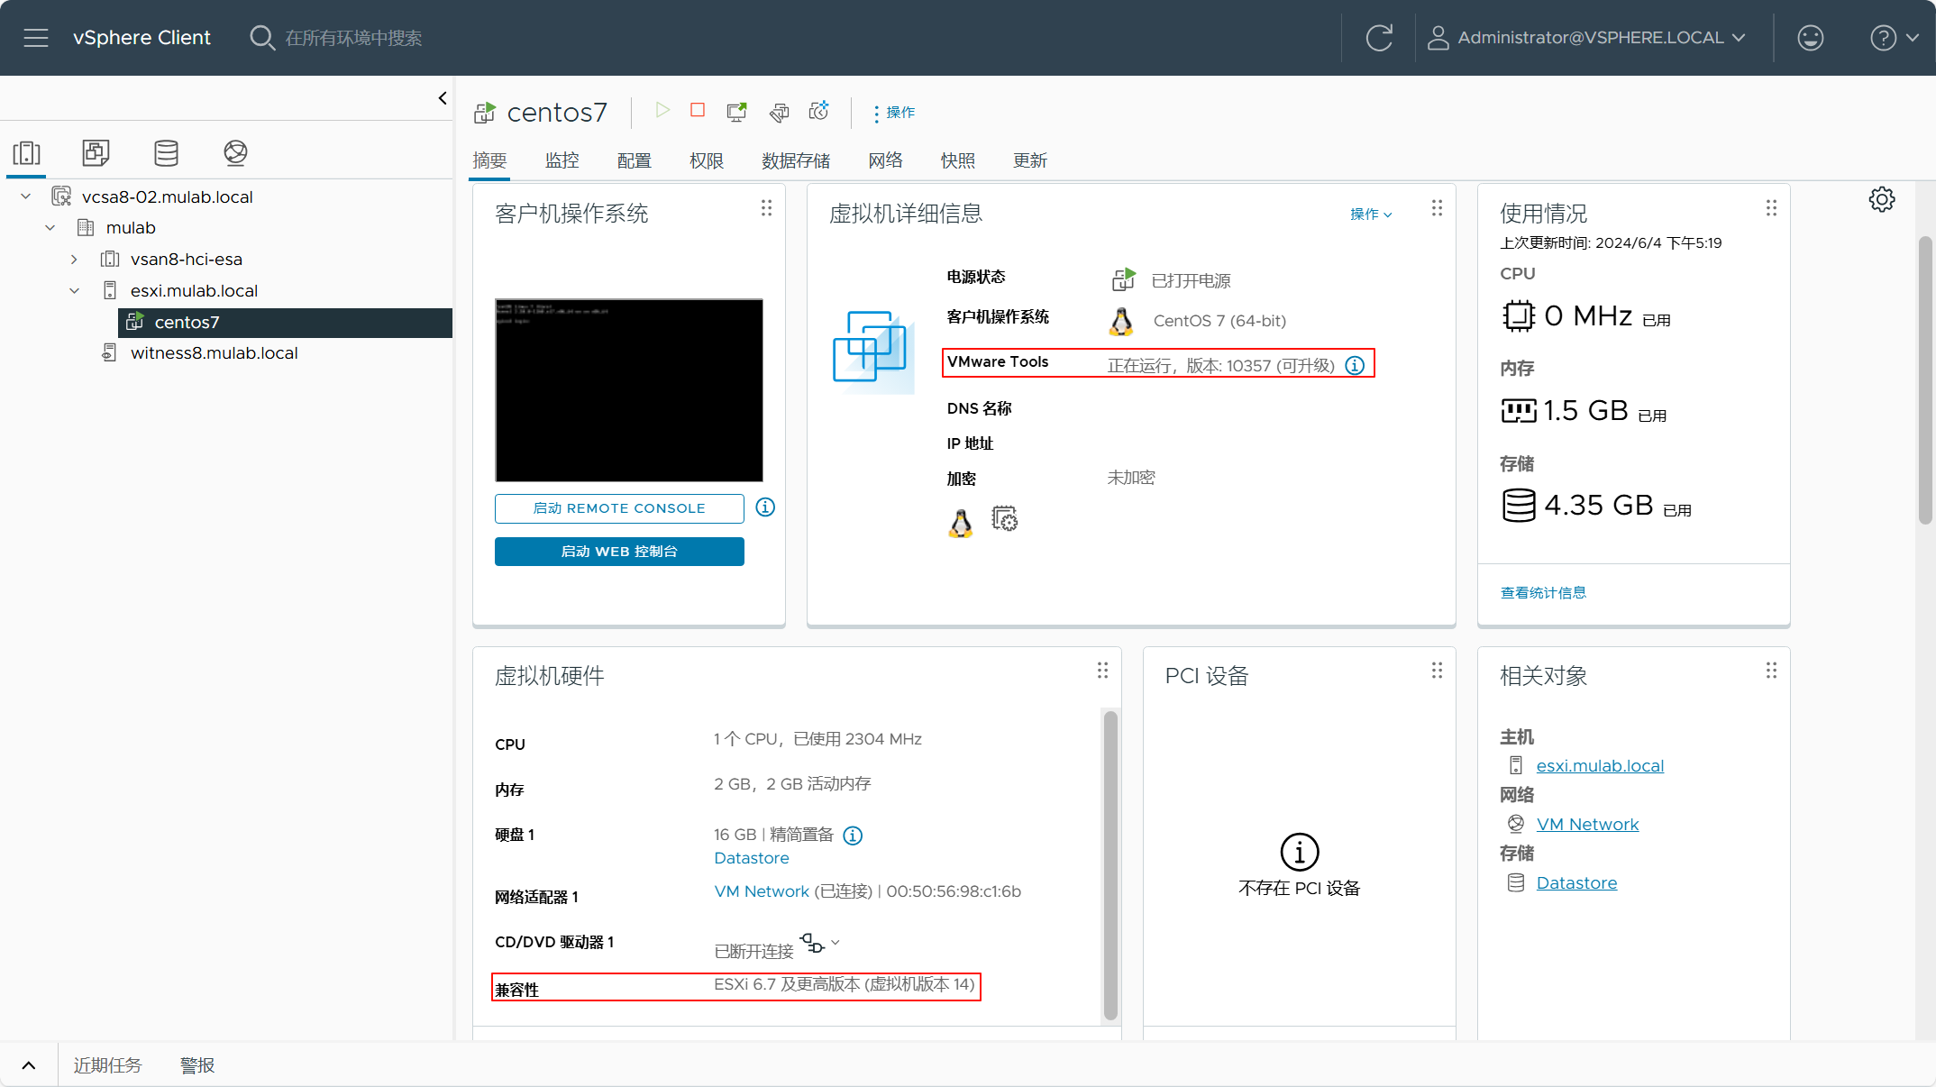Click 使用情况 card drag-handle dots
The width and height of the screenshot is (1936, 1087).
coord(1771,208)
